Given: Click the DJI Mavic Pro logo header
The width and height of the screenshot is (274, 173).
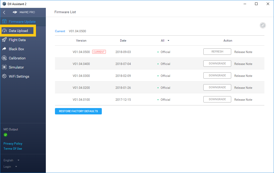Looking at the screenshot, I should click(x=24, y=12).
